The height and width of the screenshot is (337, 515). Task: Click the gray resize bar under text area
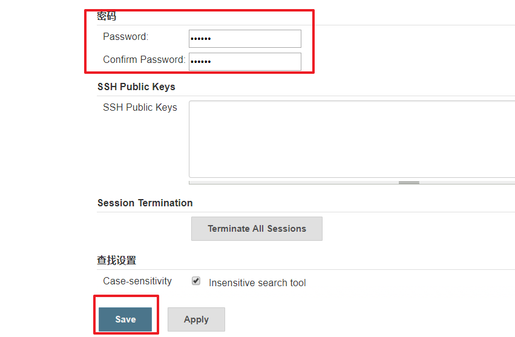(x=352, y=183)
